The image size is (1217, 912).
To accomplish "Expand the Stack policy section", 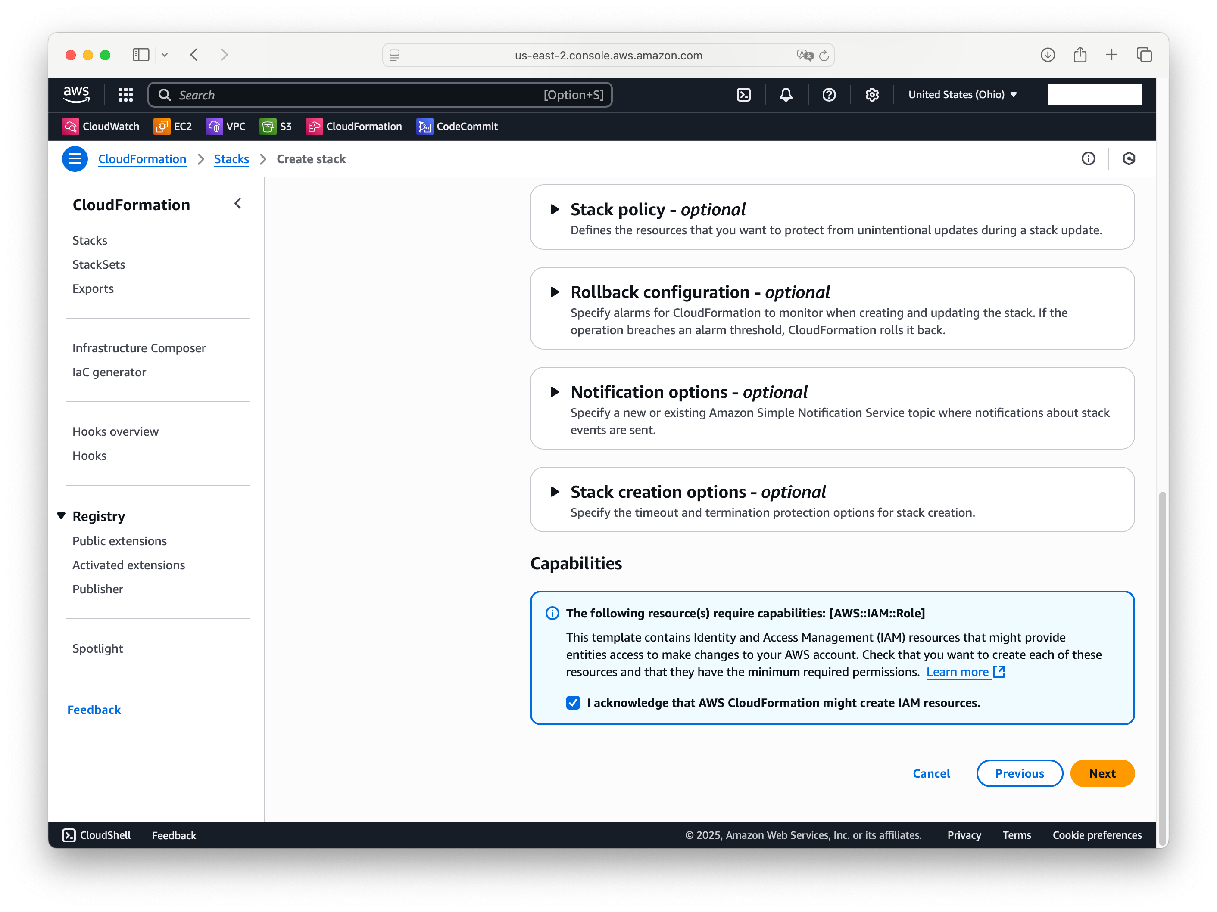I will click(x=555, y=209).
